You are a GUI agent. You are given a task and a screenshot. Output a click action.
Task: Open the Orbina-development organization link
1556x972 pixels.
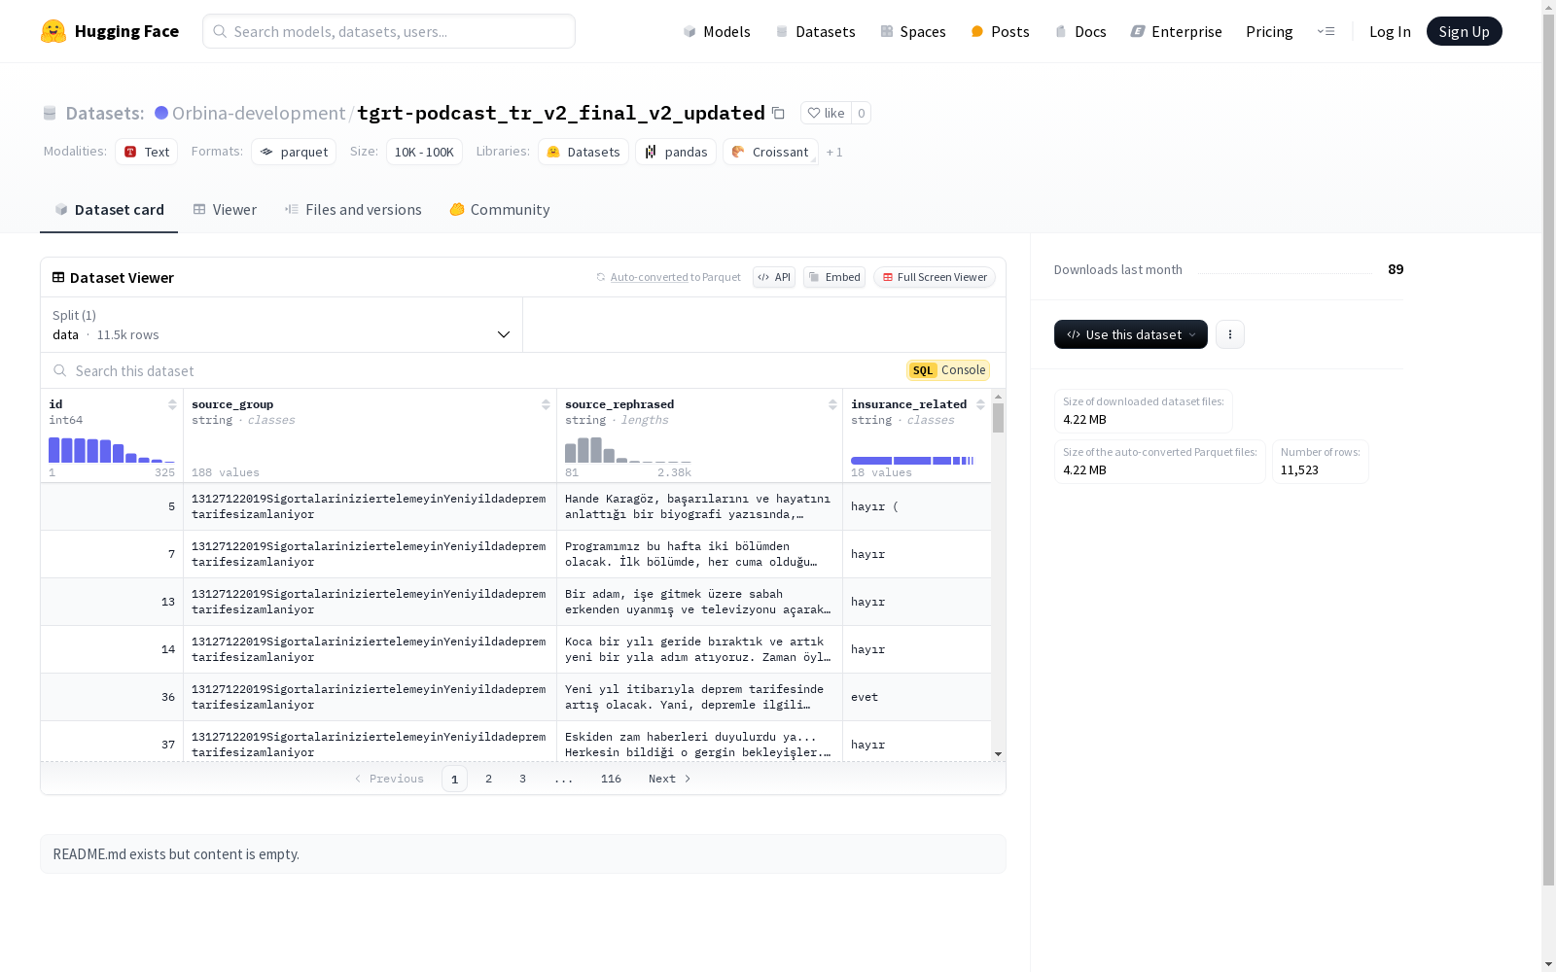[259, 113]
